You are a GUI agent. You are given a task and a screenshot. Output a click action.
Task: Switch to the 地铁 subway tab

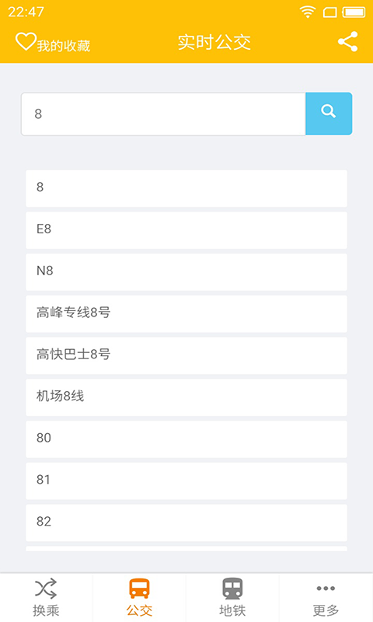(232, 598)
